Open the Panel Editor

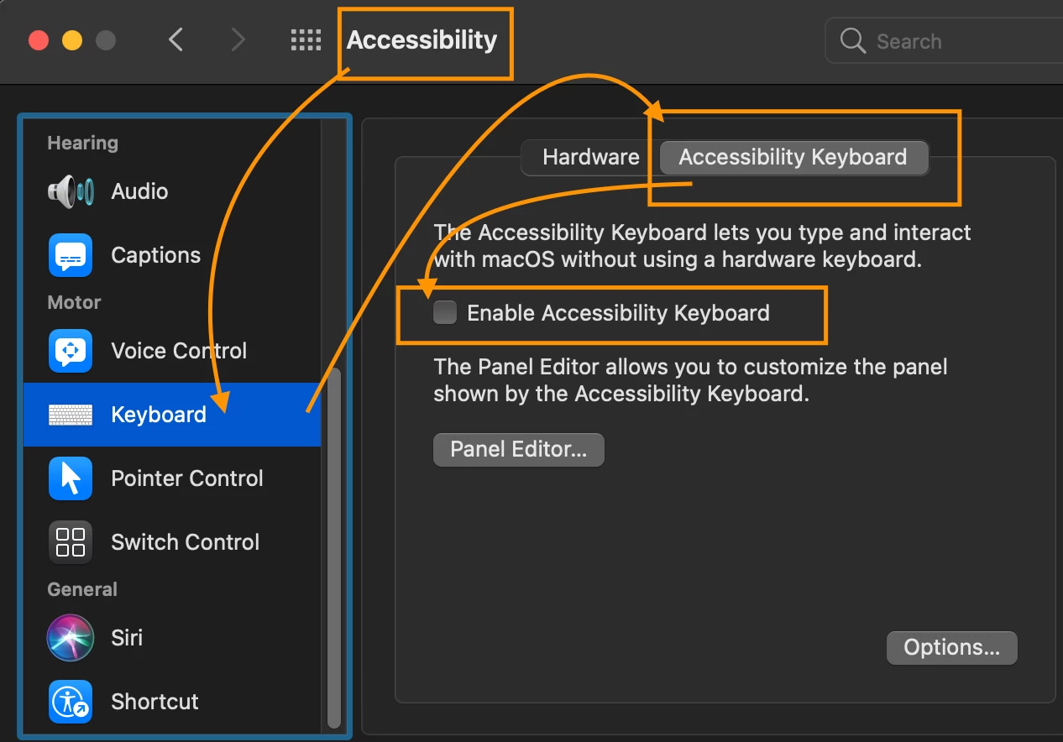(x=519, y=449)
